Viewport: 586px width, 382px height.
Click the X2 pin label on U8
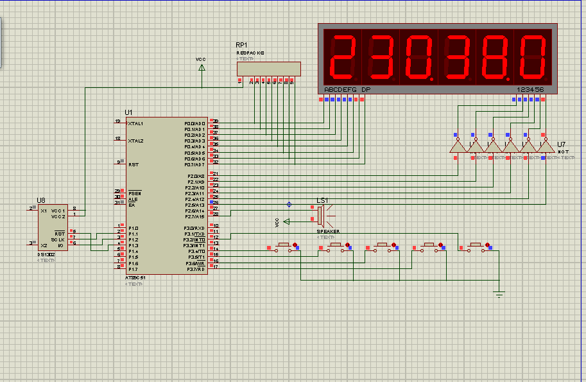point(44,245)
